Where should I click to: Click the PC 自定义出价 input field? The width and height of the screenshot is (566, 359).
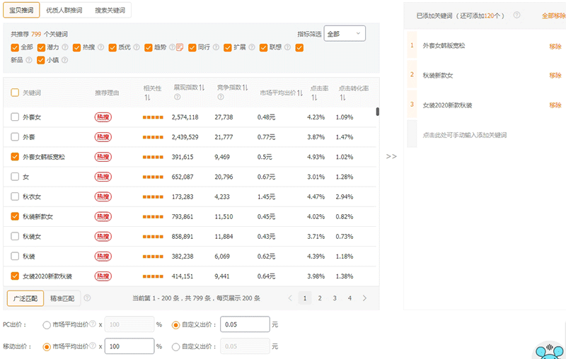click(245, 325)
